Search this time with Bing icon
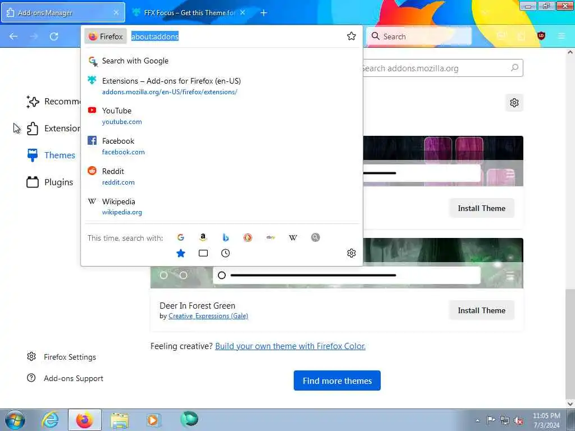The width and height of the screenshot is (575, 431). pyautogui.click(x=226, y=237)
